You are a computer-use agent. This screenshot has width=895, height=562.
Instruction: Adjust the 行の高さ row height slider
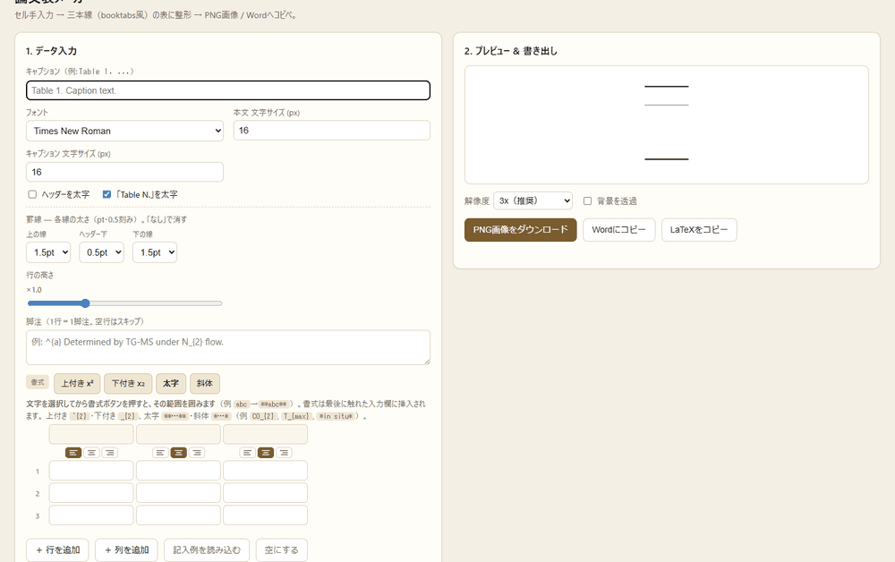point(124,303)
